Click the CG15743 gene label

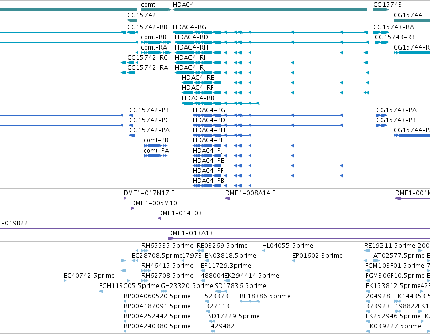point(387,5)
